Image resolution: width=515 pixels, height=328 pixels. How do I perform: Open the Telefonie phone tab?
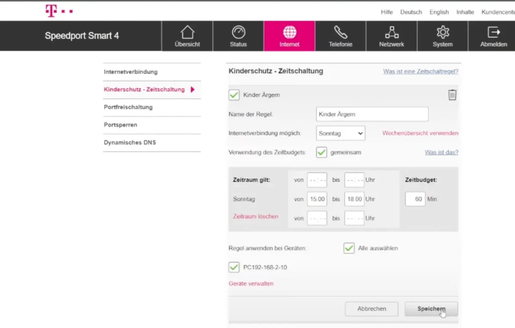tap(340, 36)
